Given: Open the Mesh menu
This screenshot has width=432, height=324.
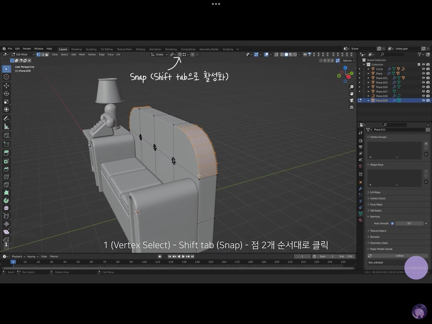Looking at the screenshot, I should tap(82, 54).
